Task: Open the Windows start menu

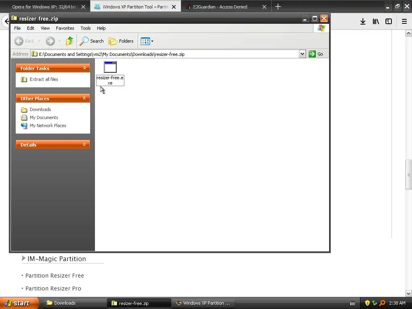Action: pos(19,303)
